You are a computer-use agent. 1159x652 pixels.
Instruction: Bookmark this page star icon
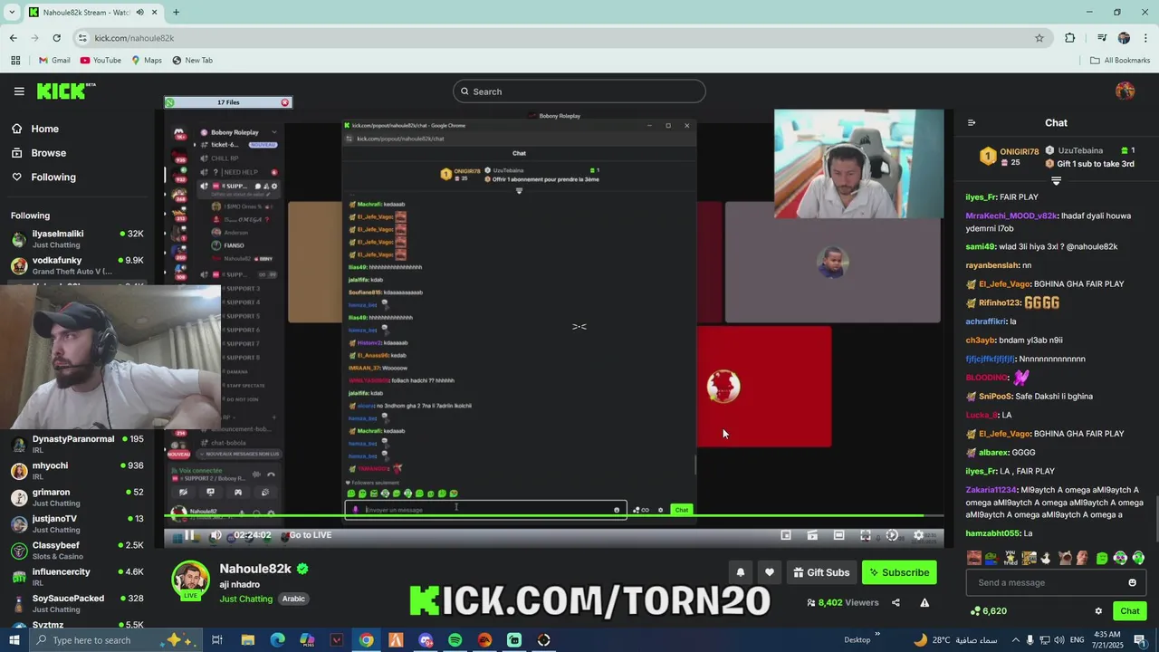click(1039, 38)
